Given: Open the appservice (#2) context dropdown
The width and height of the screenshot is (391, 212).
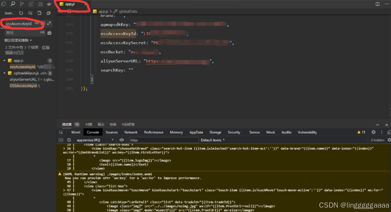Looking at the screenshot, I should click(x=95, y=140).
